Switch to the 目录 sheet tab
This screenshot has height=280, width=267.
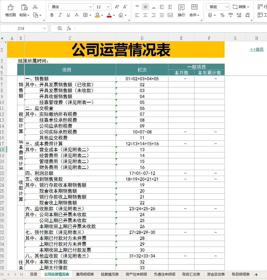(x=34, y=274)
